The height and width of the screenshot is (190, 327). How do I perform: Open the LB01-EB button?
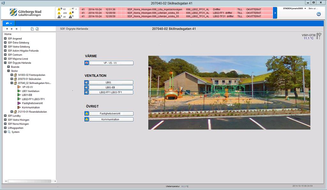[111, 87]
